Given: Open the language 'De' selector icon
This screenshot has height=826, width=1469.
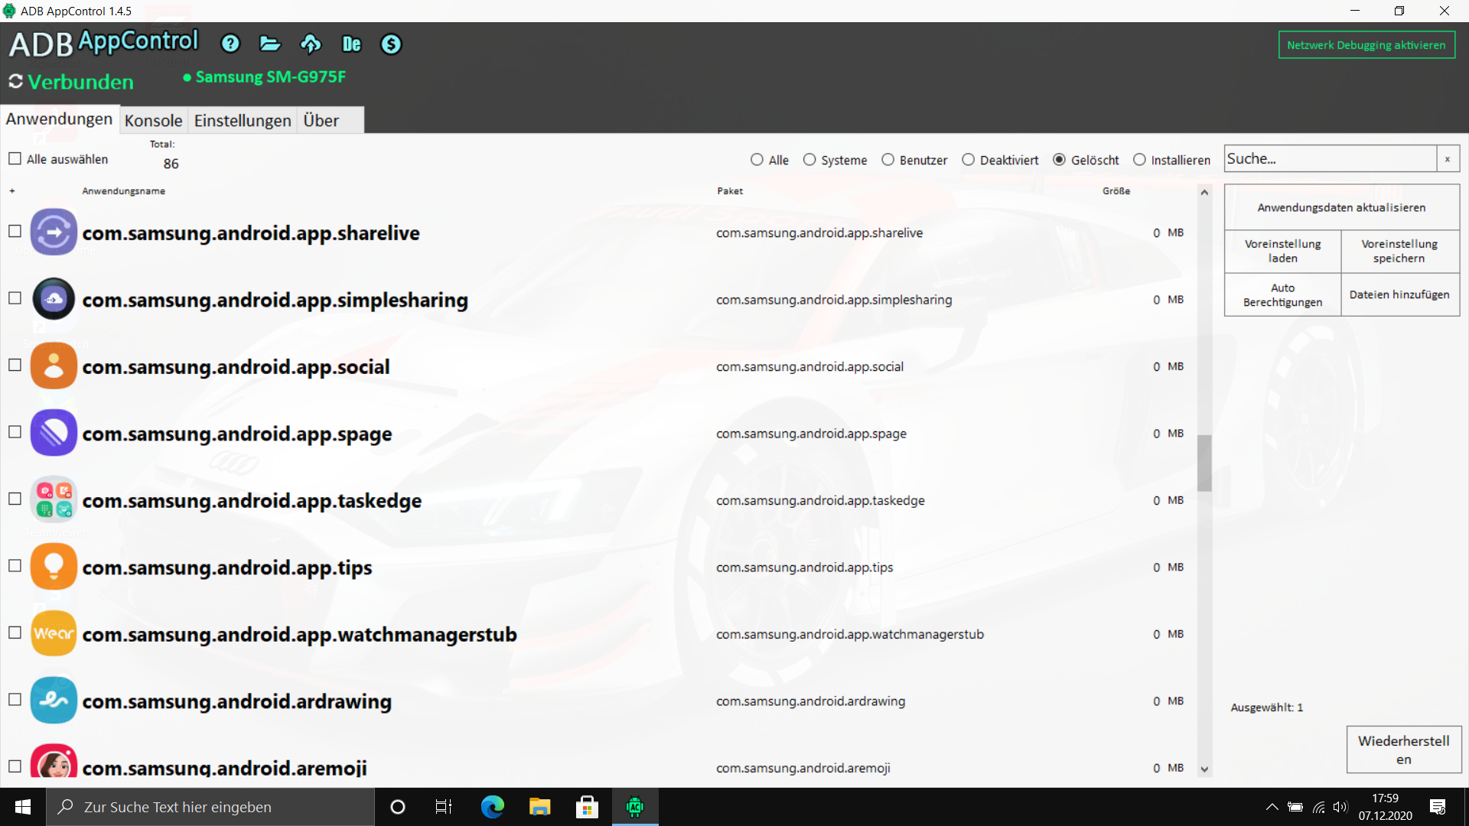Looking at the screenshot, I should tap(351, 44).
